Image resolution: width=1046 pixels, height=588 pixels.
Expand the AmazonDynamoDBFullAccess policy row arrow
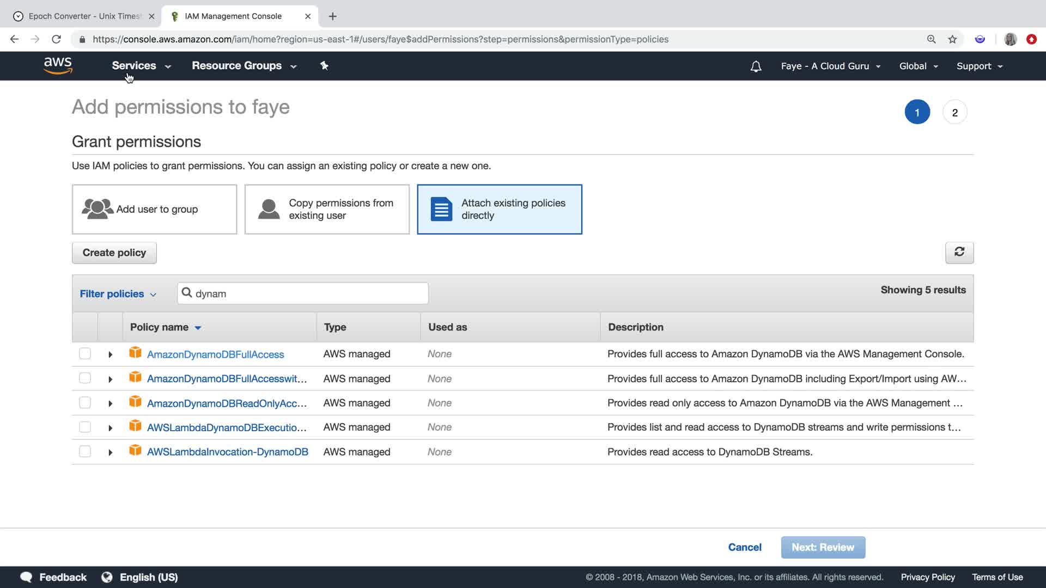tap(110, 354)
